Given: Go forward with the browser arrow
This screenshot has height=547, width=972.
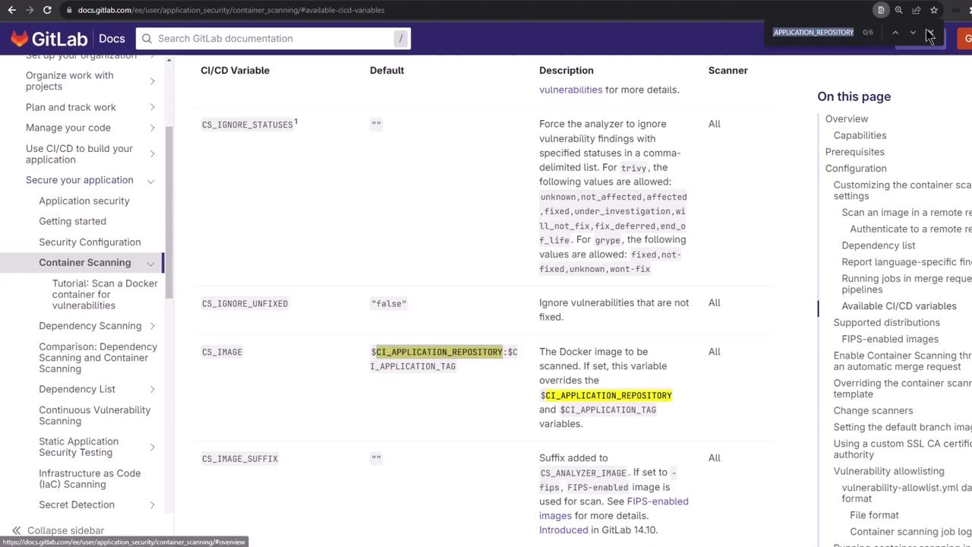Looking at the screenshot, I should [29, 10].
